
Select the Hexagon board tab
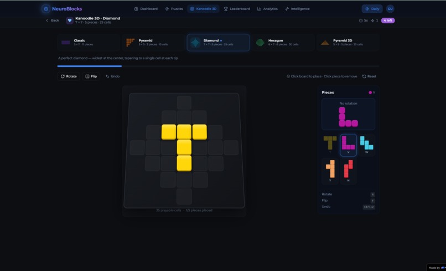(x=283, y=43)
